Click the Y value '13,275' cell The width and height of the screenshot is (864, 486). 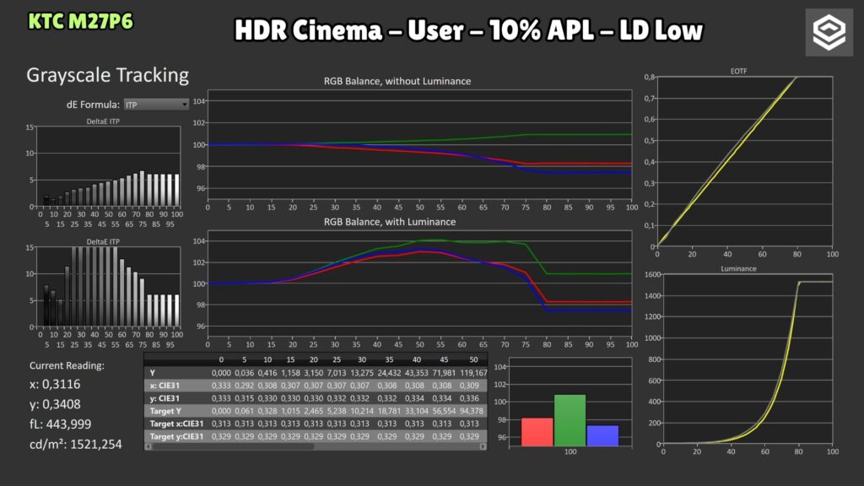pos(361,373)
